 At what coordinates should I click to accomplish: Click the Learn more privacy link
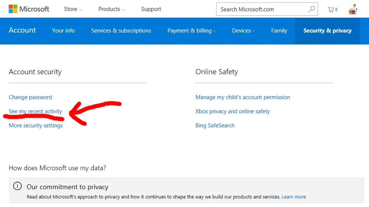pyautogui.click(x=294, y=197)
